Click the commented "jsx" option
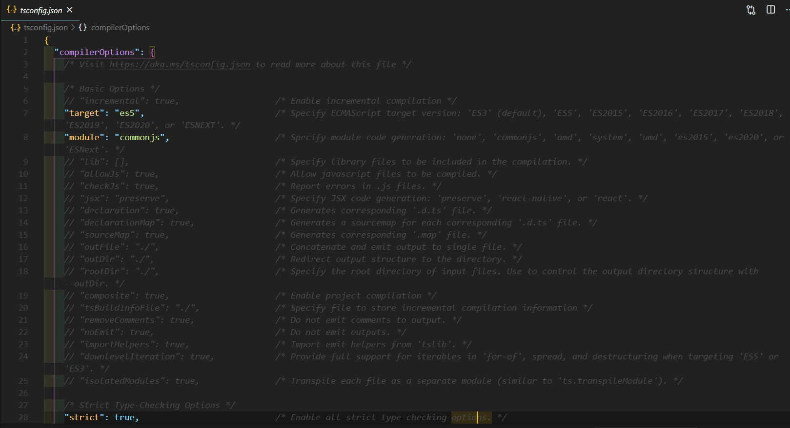Image resolution: width=790 pixels, height=428 pixels. 117,198
